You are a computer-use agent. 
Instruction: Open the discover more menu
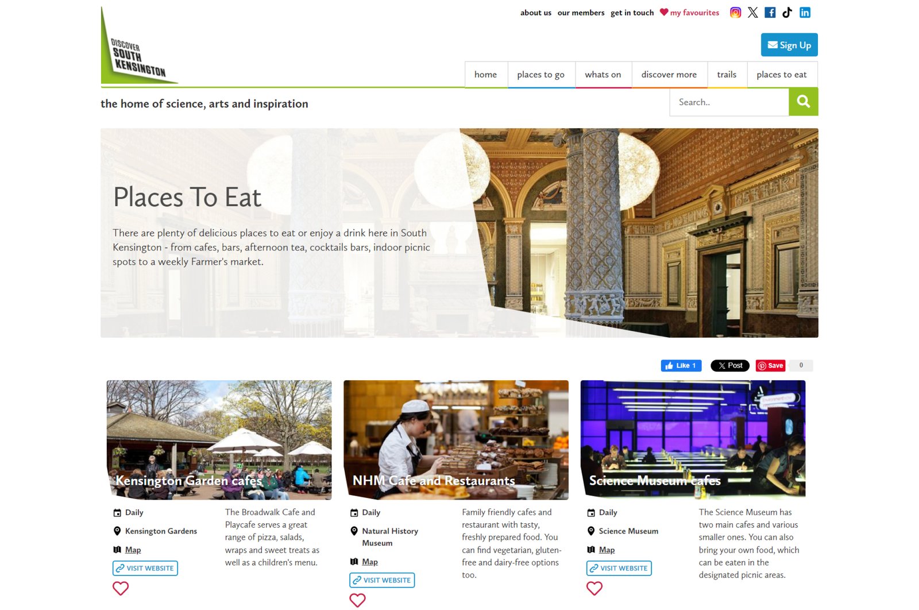(x=669, y=75)
